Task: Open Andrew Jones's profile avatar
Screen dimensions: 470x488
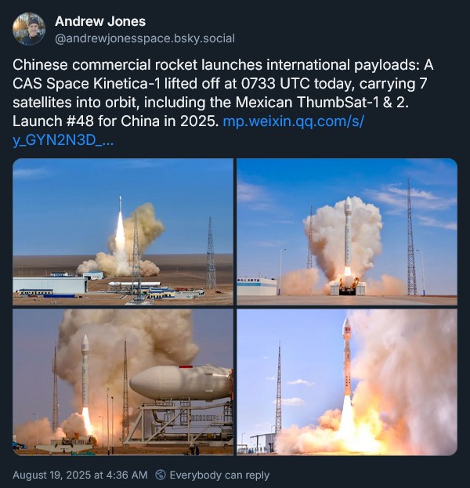Action: (x=29, y=29)
